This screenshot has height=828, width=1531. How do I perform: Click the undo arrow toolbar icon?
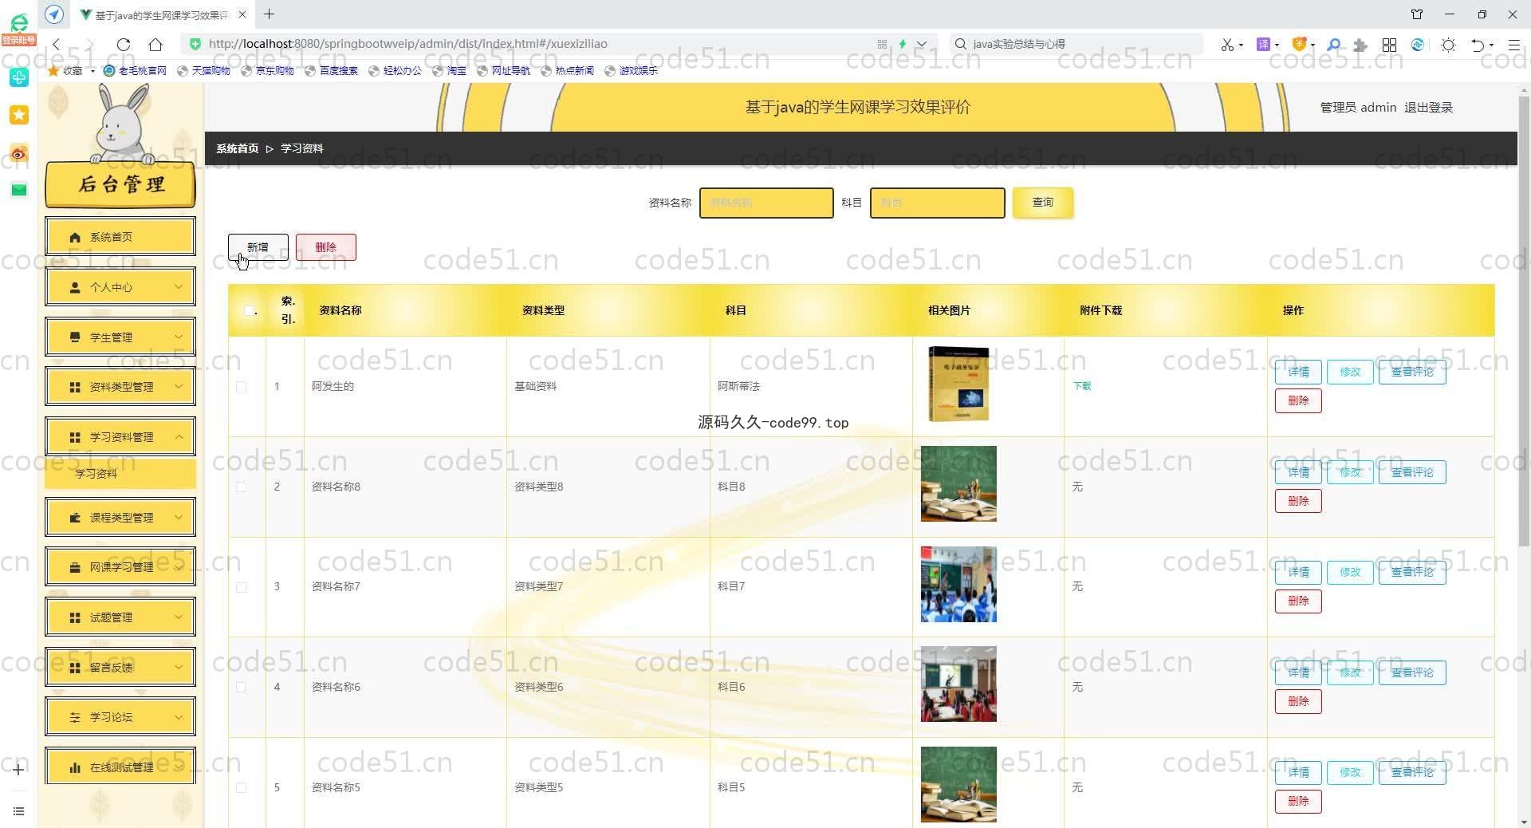point(1478,45)
